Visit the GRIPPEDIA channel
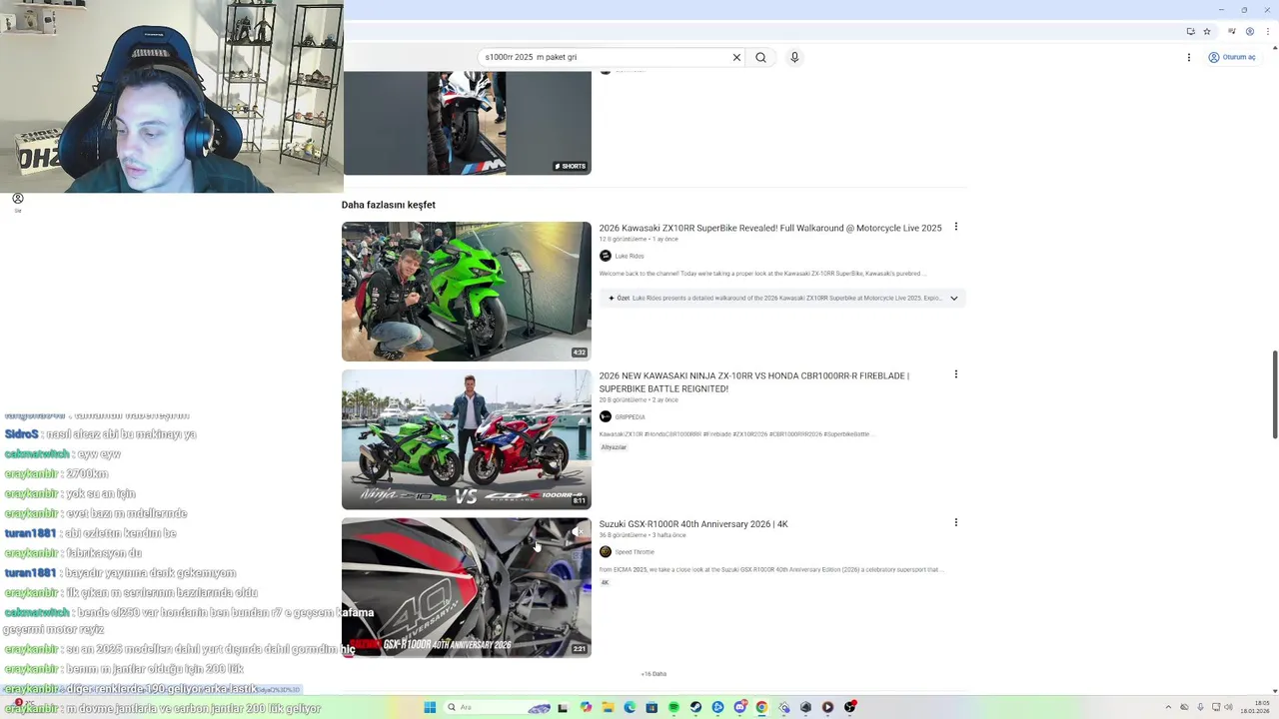Image resolution: width=1279 pixels, height=719 pixels. (x=630, y=417)
